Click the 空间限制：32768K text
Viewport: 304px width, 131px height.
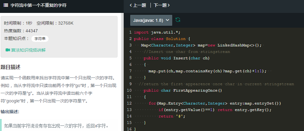[55, 23]
